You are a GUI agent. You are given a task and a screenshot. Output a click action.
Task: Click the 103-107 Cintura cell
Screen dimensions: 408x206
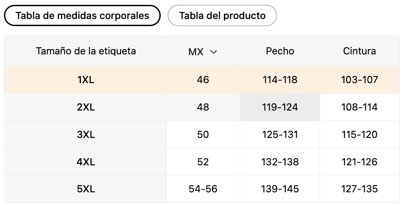359,80
